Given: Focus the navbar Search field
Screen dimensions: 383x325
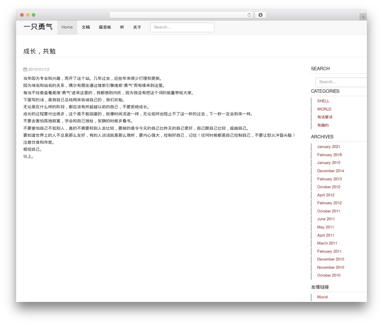Looking at the screenshot, I should pyautogui.click(x=182, y=27).
